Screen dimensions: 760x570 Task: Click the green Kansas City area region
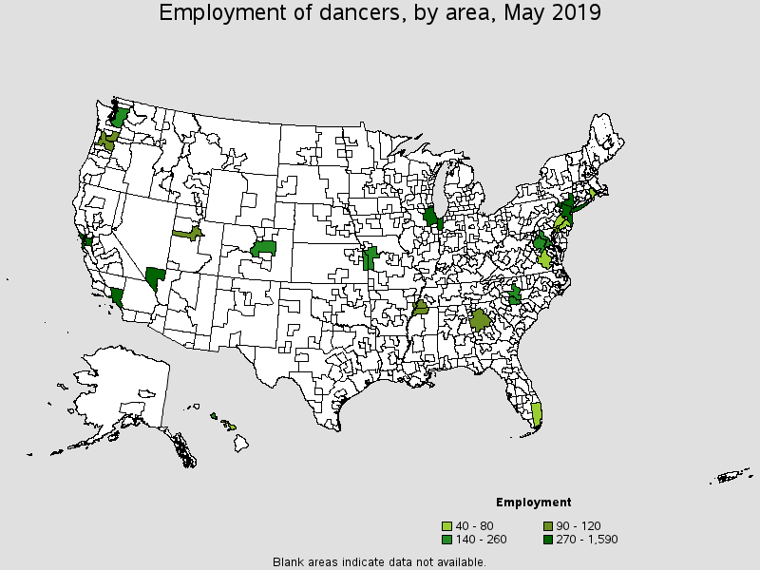tap(370, 258)
